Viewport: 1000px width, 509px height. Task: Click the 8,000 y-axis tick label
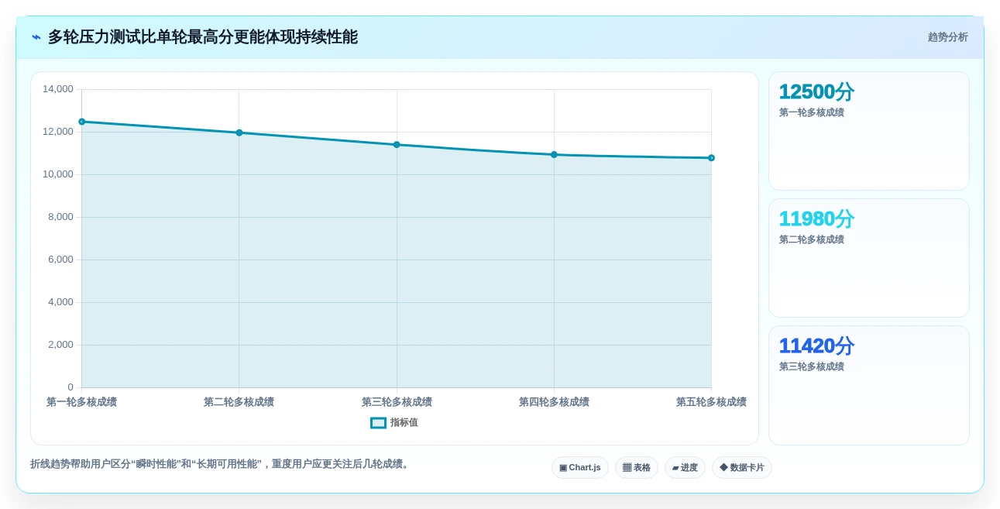(60, 217)
